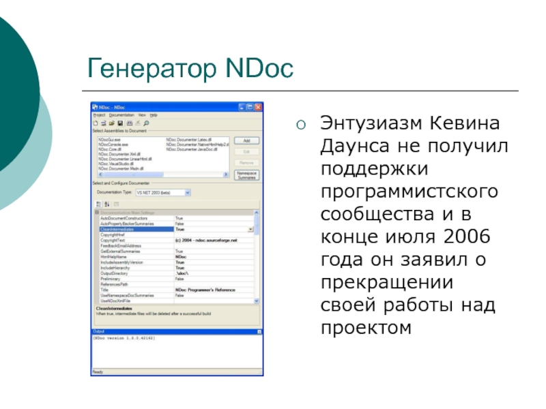The width and height of the screenshot is (546, 409).
Task: Click the slide title Генератор NDoc
Action: click(x=190, y=69)
